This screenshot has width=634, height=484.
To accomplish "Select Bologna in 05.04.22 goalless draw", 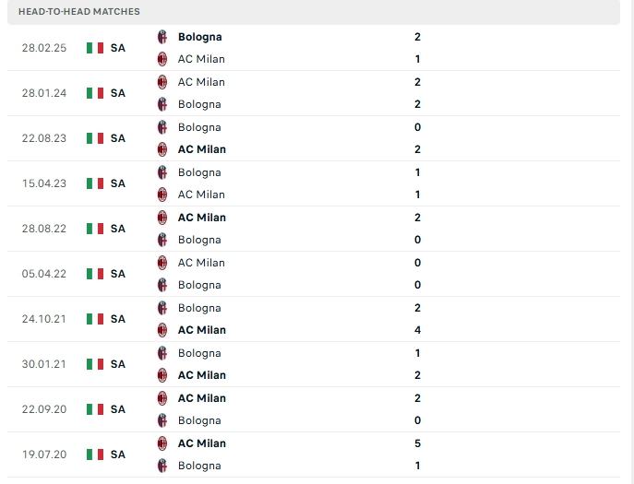I will point(199,285).
